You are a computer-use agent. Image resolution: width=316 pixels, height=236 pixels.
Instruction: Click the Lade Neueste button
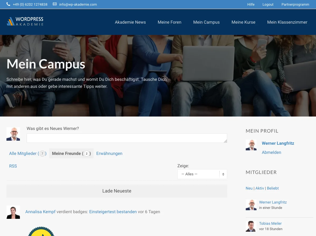(x=117, y=191)
